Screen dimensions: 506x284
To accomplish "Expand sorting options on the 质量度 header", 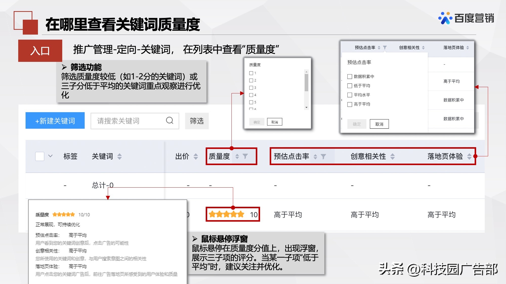I will click(x=237, y=157).
